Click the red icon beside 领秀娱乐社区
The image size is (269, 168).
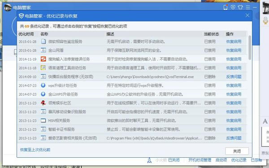(43, 103)
